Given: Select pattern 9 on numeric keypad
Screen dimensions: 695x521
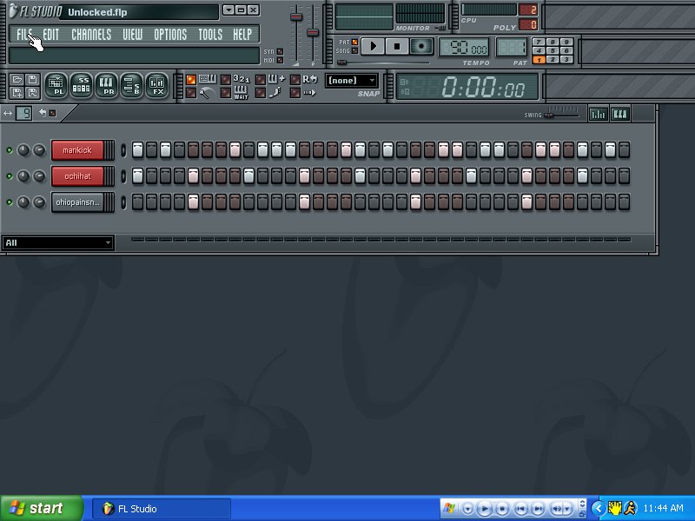Looking at the screenshot, I should click(566, 42).
